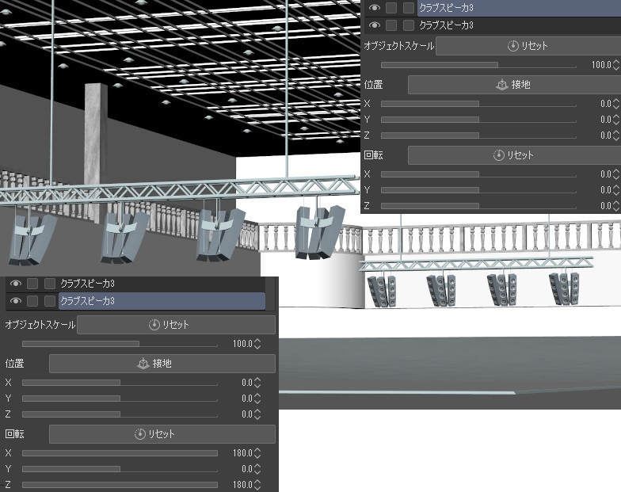Click 回転 Z slider showing 180.0
This screenshot has height=492, width=621.
click(120, 485)
